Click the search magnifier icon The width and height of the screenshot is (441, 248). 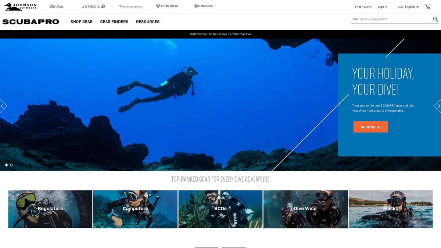click(x=435, y=19)
